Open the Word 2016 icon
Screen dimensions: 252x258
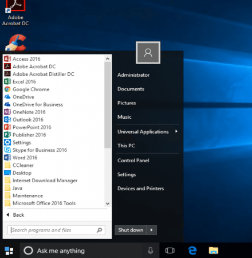coord(7,158)
